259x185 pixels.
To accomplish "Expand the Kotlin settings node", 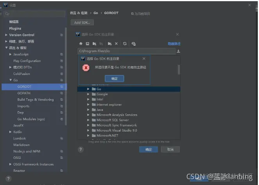I will pos(10,132).
